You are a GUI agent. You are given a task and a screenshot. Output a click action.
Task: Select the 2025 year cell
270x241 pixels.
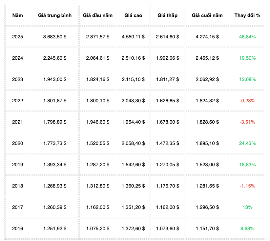click(17, 37)
